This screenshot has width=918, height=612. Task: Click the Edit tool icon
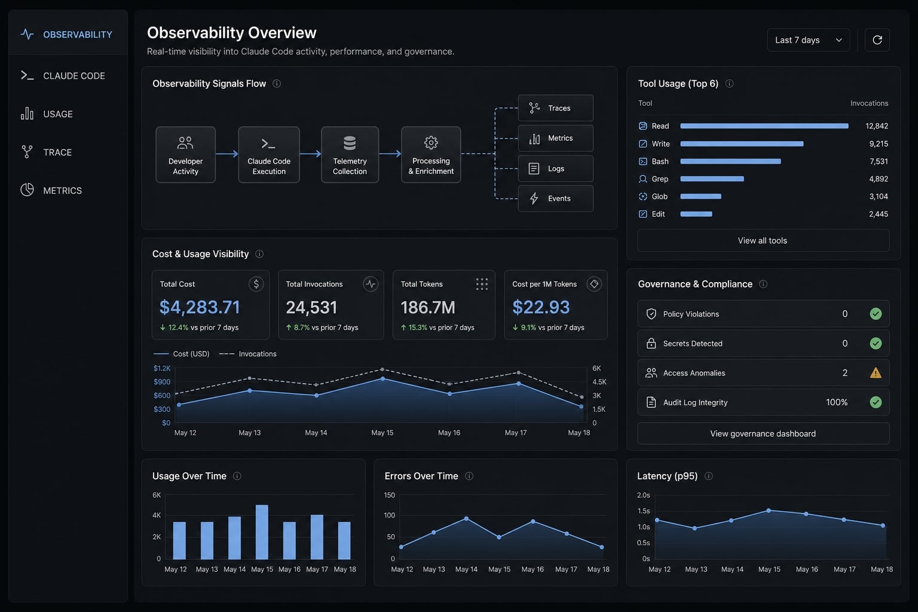coord(643,214)
